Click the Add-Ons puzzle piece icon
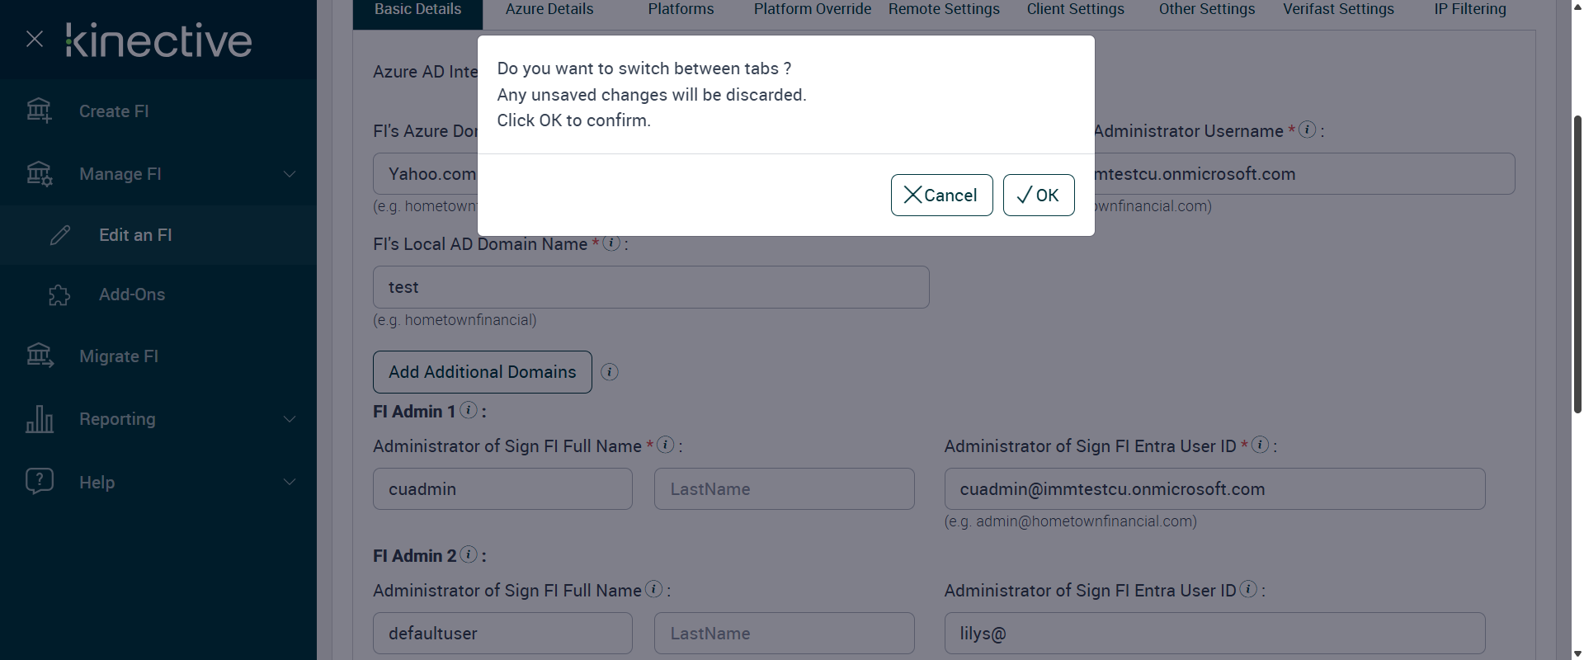This screenshot has width=1584, height=660. tap(59, 295)
